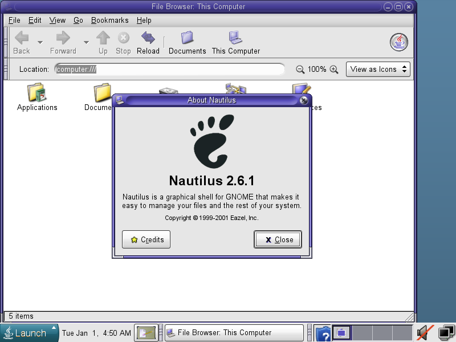Open the View menu
The image size is (456, 342).
pyautogui.click(x=58, y=21)
